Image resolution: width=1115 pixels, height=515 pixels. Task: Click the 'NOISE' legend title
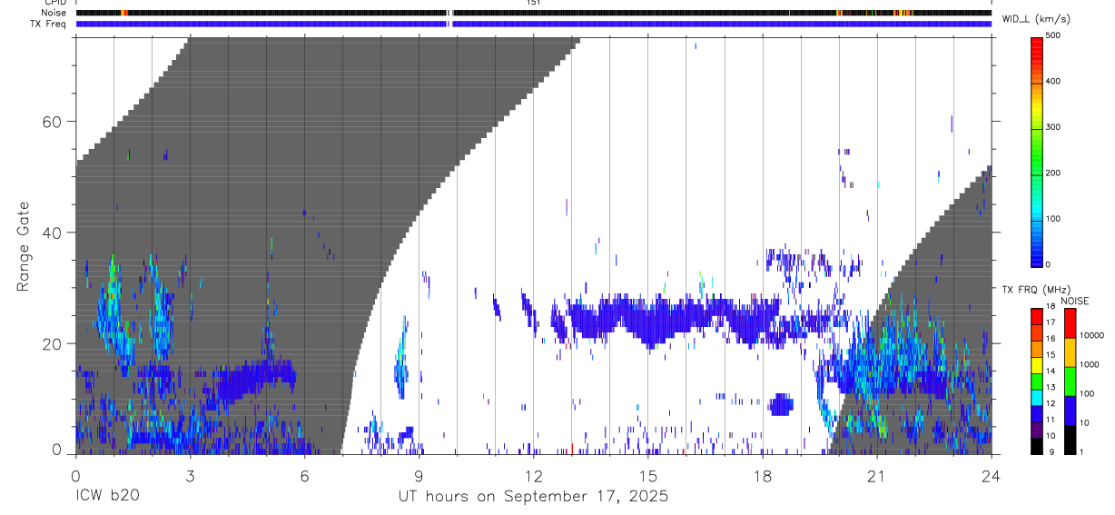tap(1074, 301)
